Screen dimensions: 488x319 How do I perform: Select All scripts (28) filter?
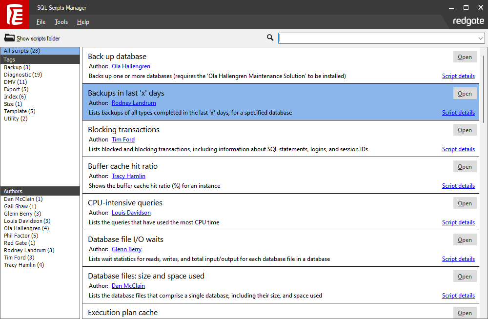click(x=40, y=51)
